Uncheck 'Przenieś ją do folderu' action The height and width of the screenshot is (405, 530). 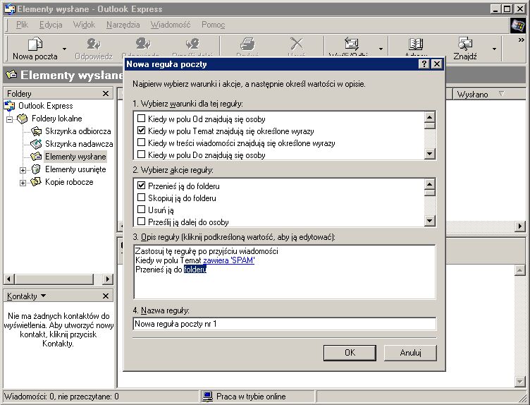click(141, 186)
